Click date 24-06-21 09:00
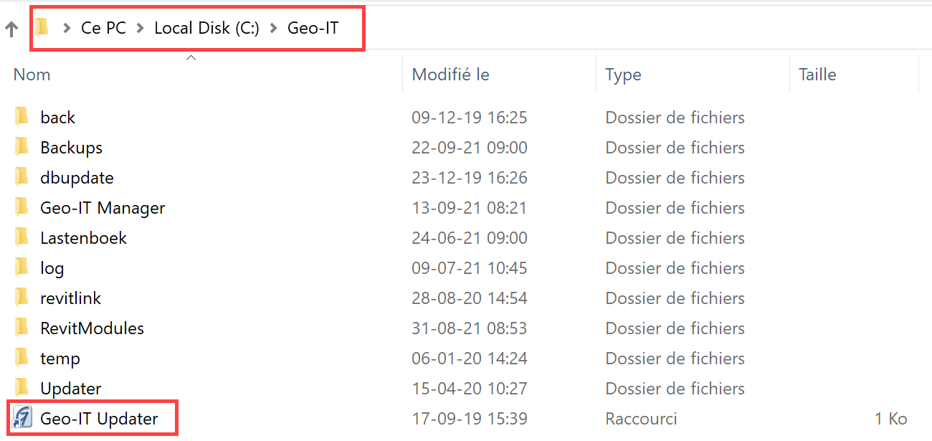This screenshot has width=932, height=441. pos(469,238)
